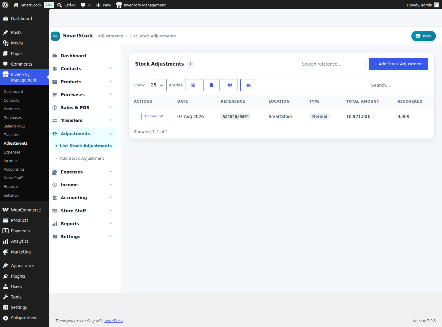Viewport: 442px width, 327px height.
Task: Sort the table by Date column header
Action: [x=183, y=101]
